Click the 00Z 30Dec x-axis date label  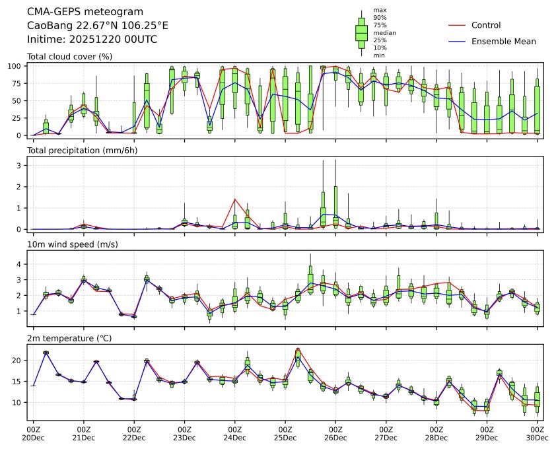[536, 433]
